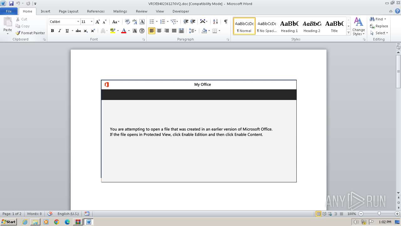
Task: Click Replace button
Action: point(379,26)
